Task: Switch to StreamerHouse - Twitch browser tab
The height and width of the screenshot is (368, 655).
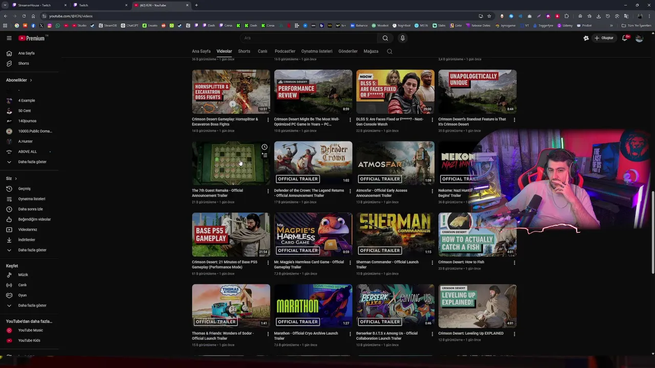Action: pos(40,5)
